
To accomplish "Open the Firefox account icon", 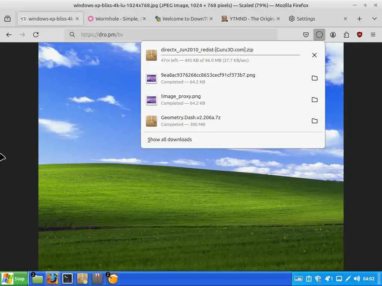I will pyautogui.click(x=333, y=35).
